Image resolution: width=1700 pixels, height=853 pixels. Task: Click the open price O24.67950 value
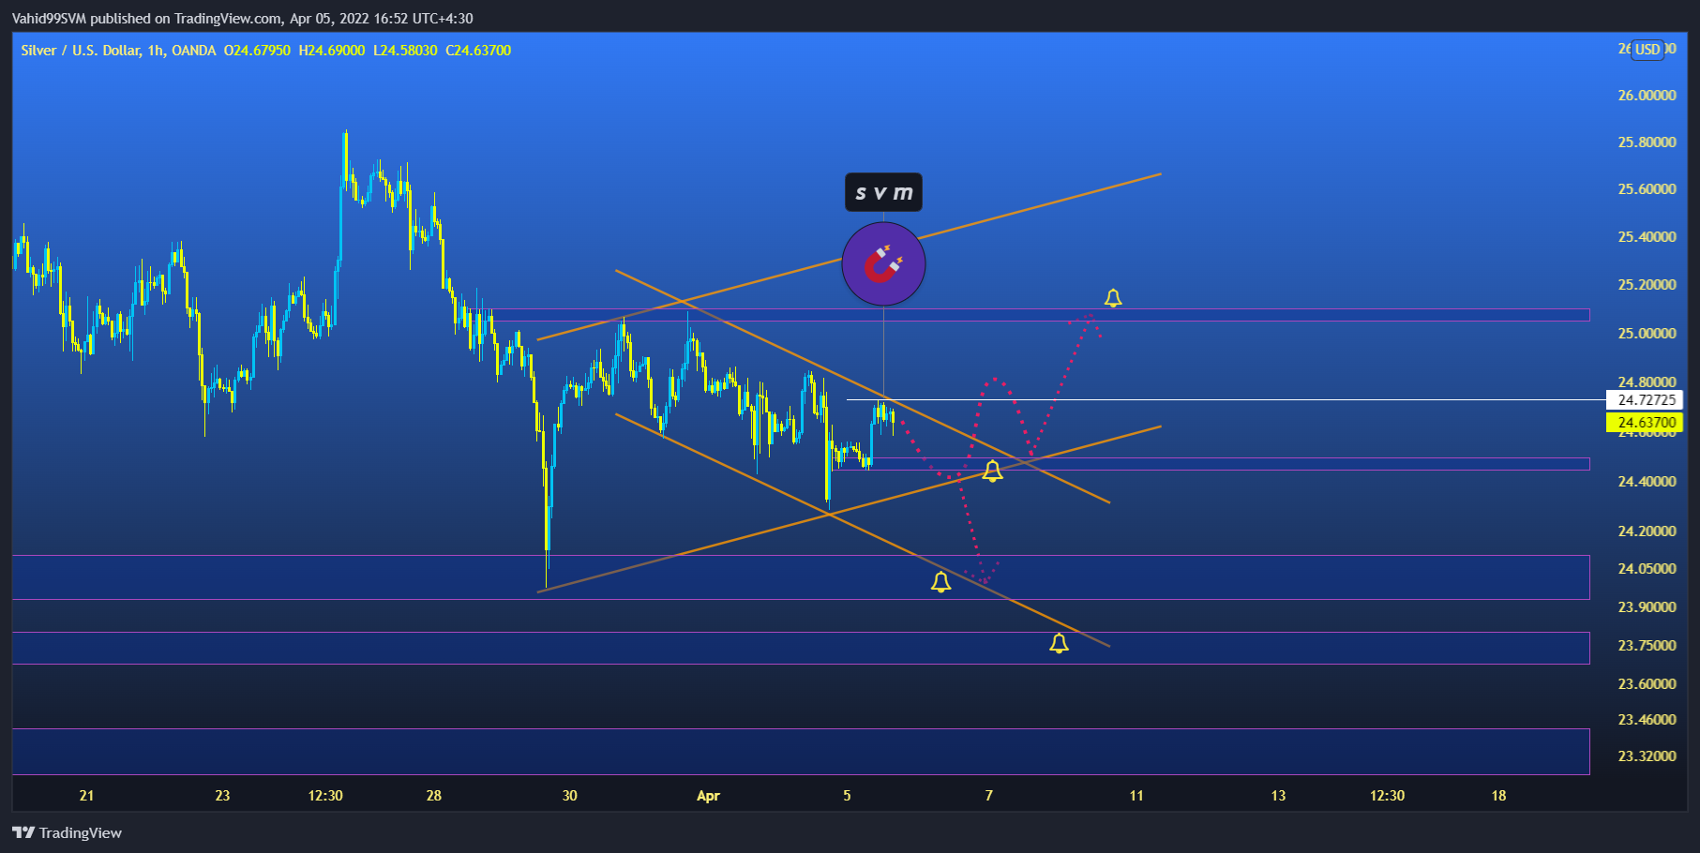(257, 51)
